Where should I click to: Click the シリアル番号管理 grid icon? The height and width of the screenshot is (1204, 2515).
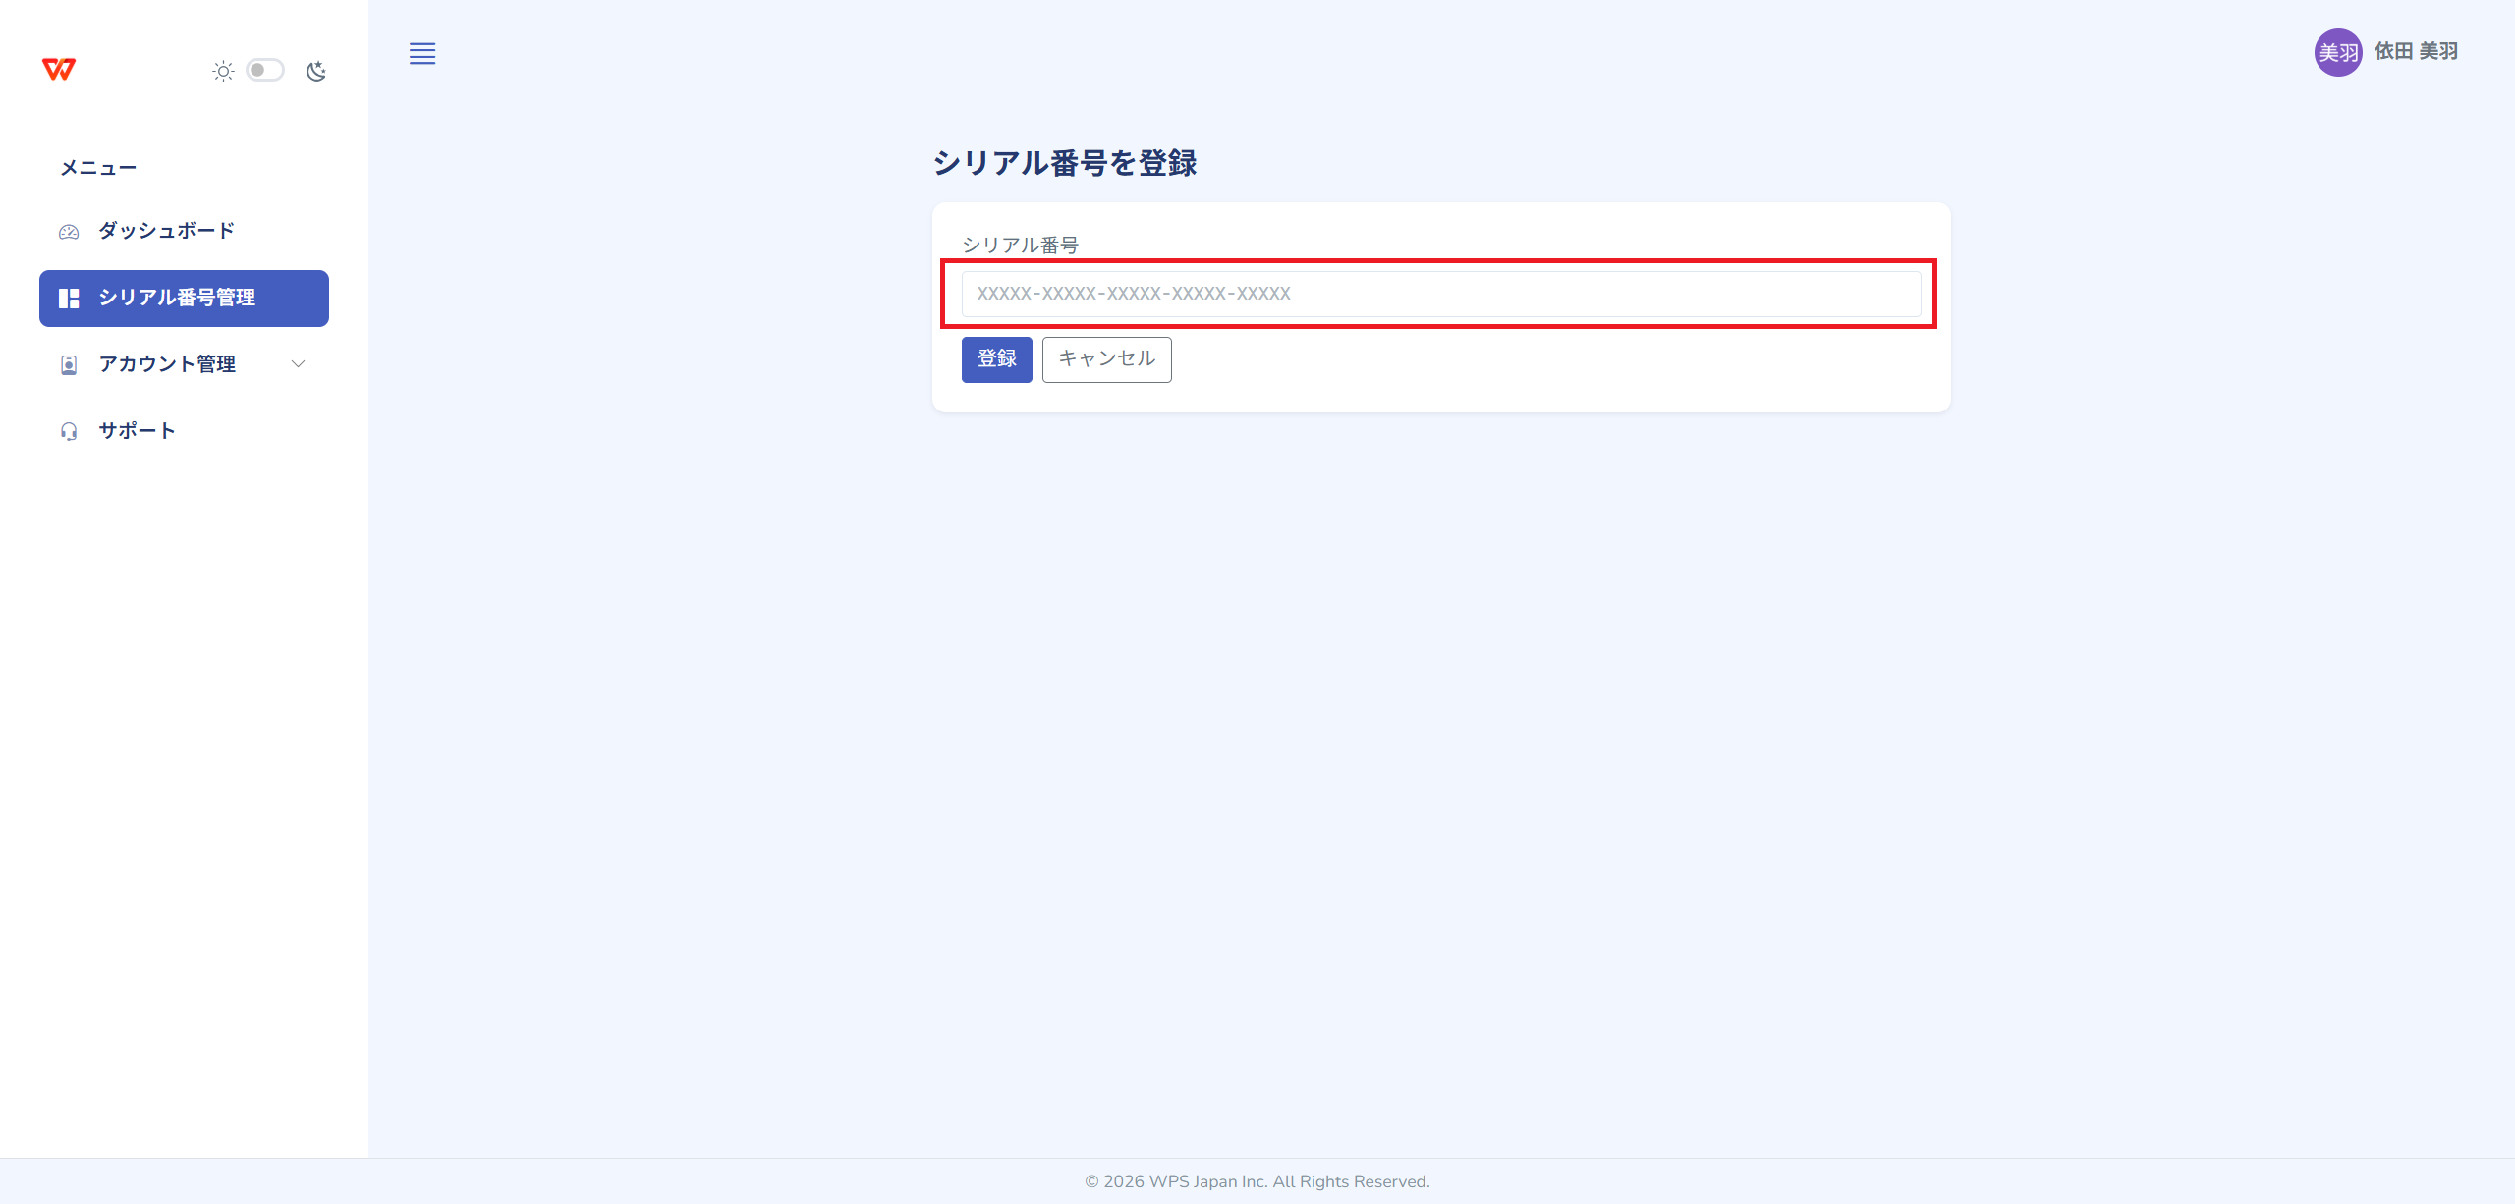69,299
